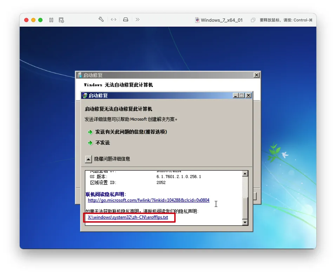Image resolution: width=336 pixels, height=275 pixels.
Task: Click the network arrows toolbar icon
Action: tap(113, 20)
